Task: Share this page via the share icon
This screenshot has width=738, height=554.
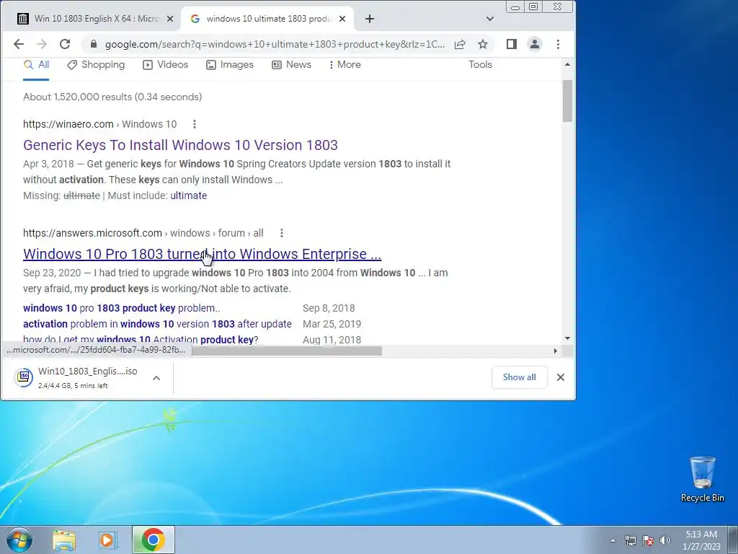Action: 460,44
